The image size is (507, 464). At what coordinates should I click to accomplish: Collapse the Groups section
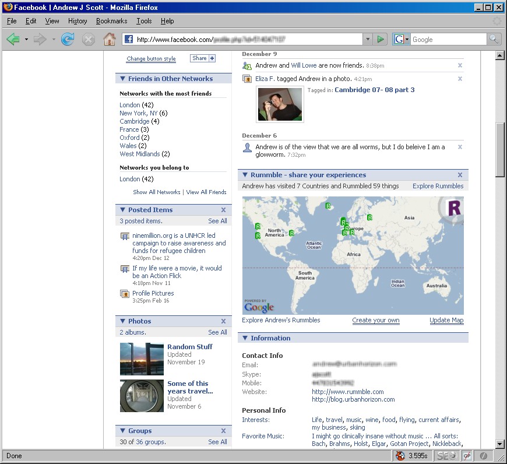point(122,431)
